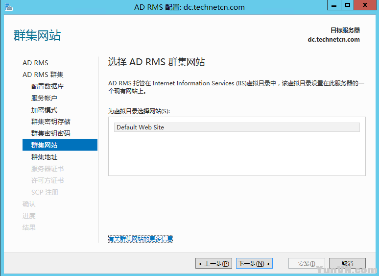Minimize the AD RMS 配置 window
379x276 pixels.
coord(334,5)
